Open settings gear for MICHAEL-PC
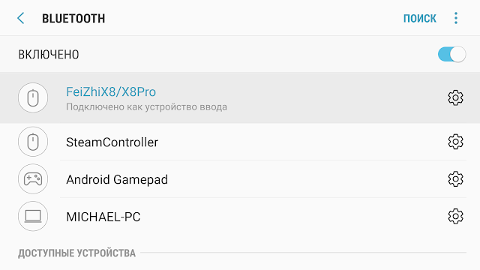Viewport: 480px width, 270px height. (455, 217)
